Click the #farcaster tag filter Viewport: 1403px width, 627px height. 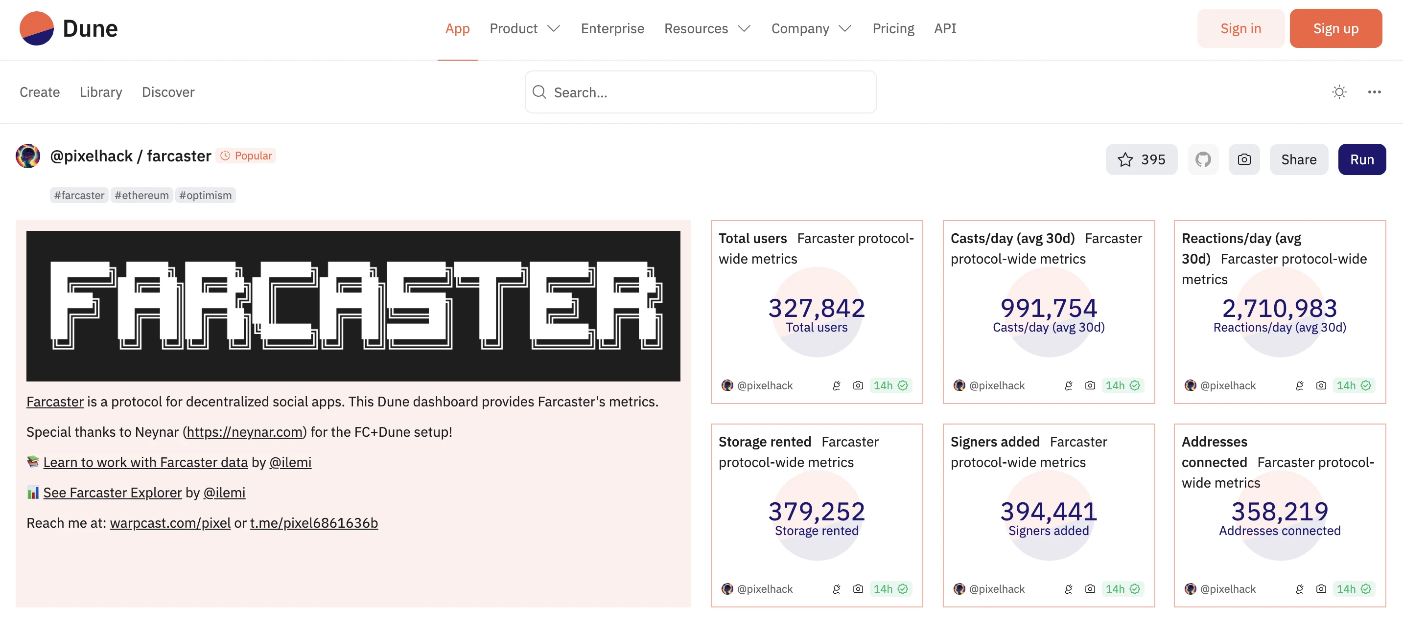80,194
